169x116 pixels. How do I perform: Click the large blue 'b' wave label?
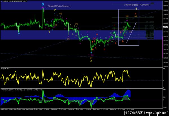point(43,4)
